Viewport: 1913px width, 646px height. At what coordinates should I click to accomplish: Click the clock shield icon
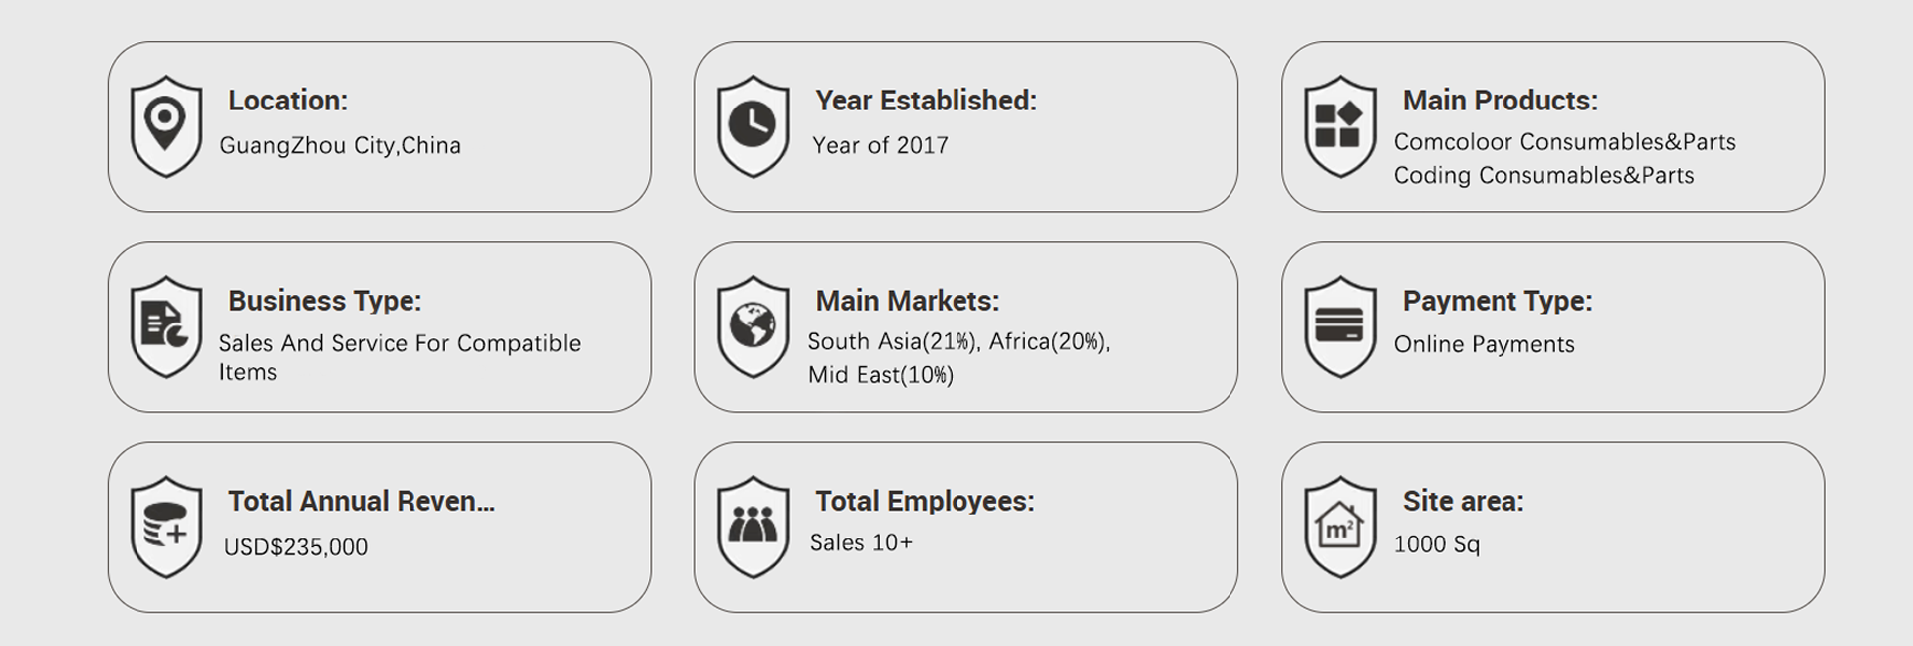(753, 126)
